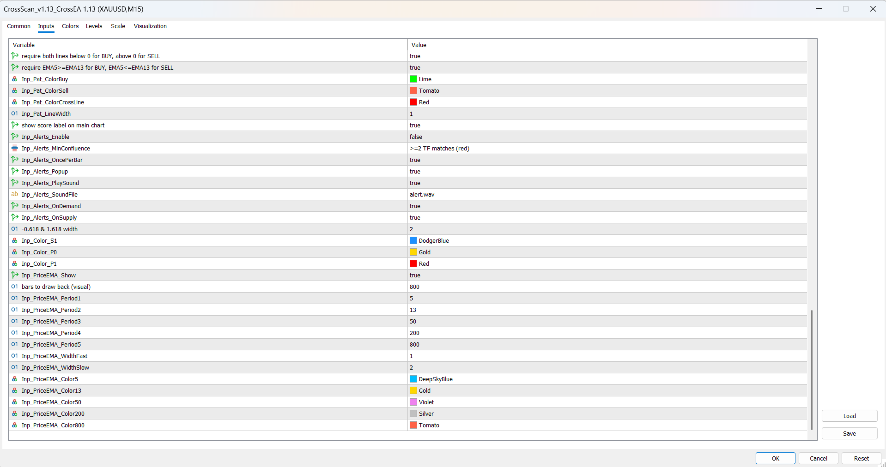Toggle the Inp_Alerts_PlaySound value

[x=607, y=183]
